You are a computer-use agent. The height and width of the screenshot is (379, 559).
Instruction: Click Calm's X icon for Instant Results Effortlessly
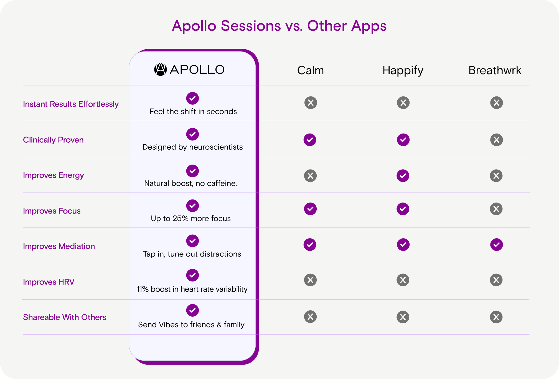(311, 103)
